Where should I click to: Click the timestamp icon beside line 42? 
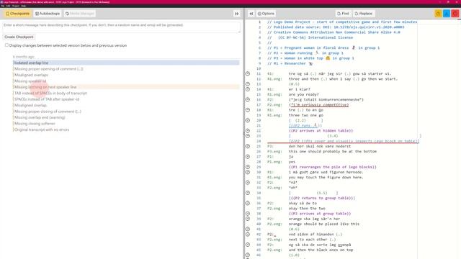pyautogui.click(x=248, y=235)
